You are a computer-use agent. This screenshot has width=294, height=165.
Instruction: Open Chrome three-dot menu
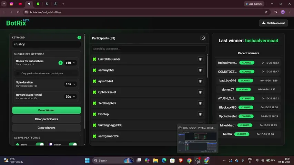pos(290,12)
